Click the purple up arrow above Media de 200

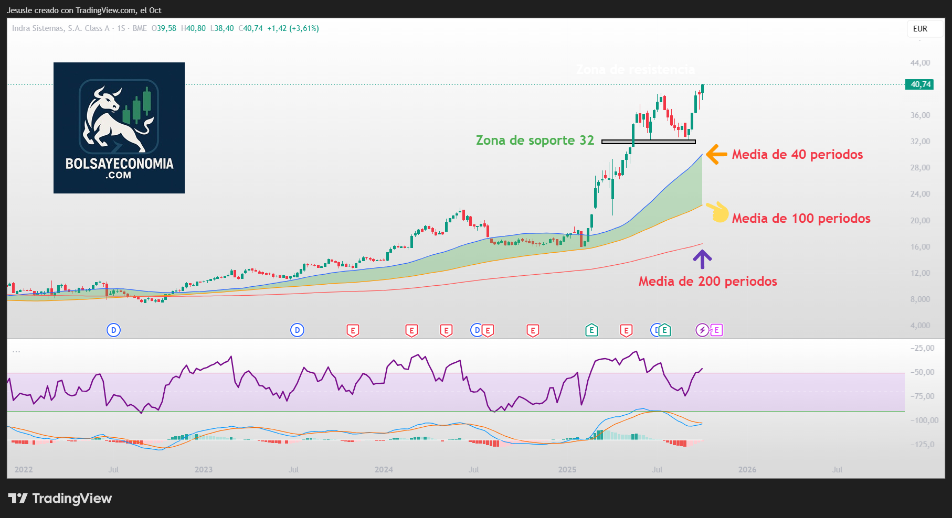(x=702, y=259)
